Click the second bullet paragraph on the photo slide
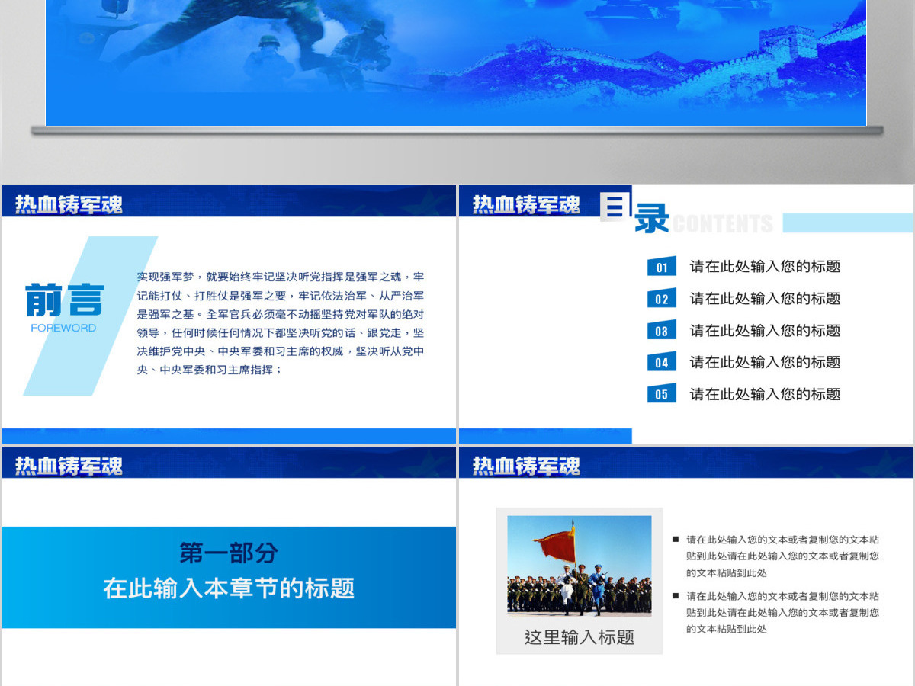915x686 pixels. pyautogui.click(x=782, y=612)
